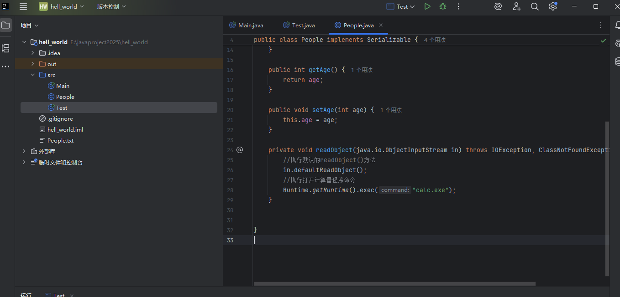Open IDE settings gear
This screenshot has width=620, height=297.
pos(553,6)
